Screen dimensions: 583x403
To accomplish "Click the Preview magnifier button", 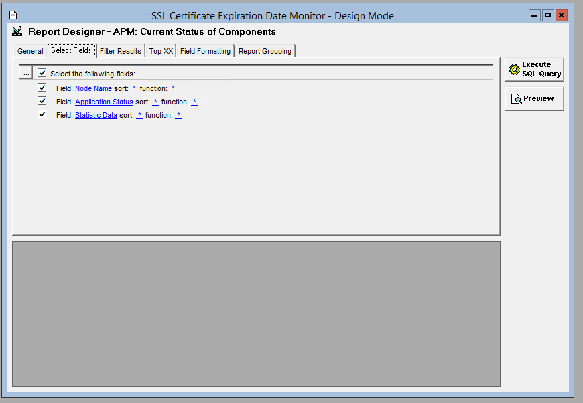I will click(x=534, y=98).
